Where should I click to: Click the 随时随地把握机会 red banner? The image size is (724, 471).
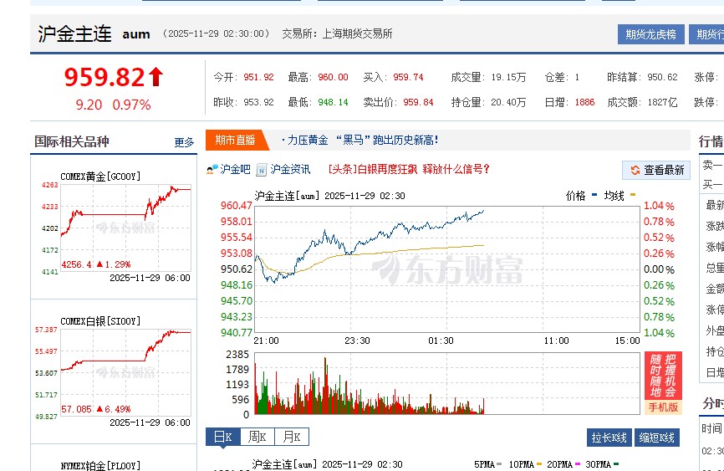pos(663,376)
